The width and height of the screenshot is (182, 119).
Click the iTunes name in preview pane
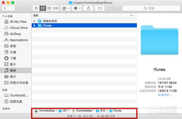(159, 70)
